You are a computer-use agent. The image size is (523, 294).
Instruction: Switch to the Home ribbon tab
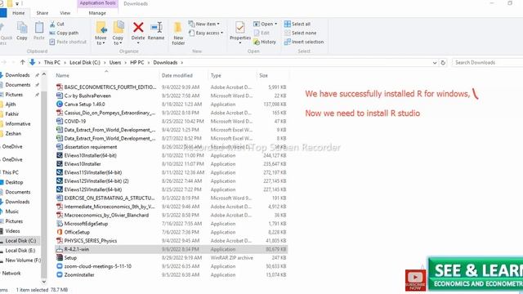point(18,13)
